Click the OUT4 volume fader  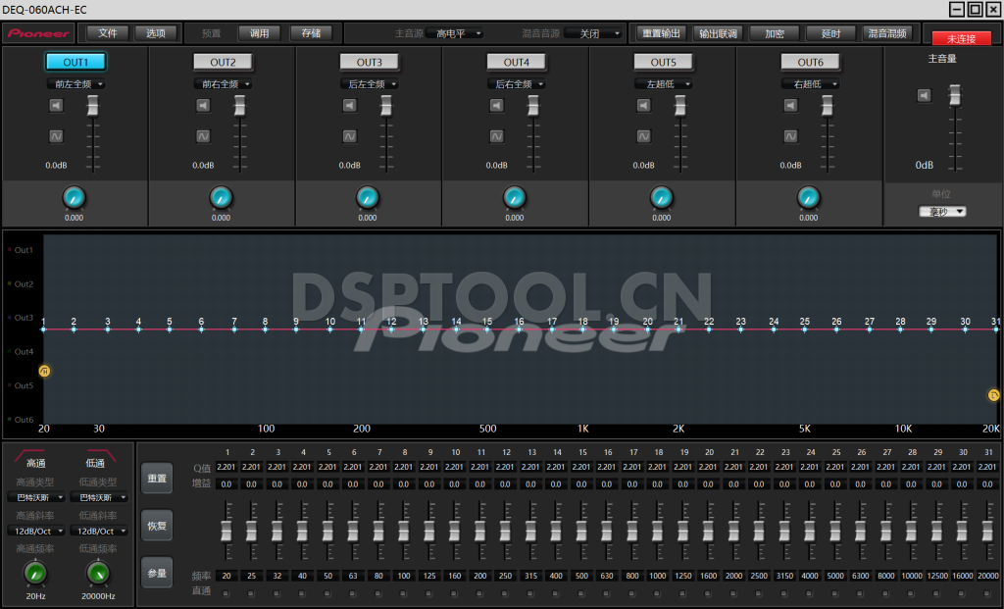click(532, 105)
